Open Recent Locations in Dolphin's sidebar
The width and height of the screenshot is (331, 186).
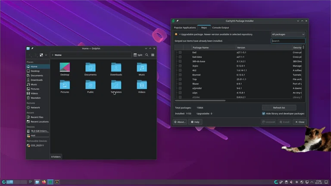[38, 122]
